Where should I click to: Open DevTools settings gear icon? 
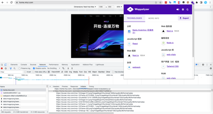(x=203, y=65)
